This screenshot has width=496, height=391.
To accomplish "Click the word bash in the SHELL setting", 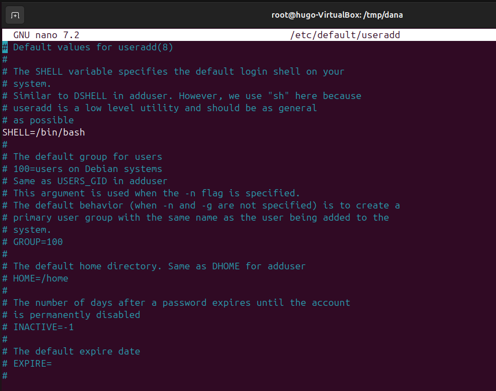I will (74, 132).
